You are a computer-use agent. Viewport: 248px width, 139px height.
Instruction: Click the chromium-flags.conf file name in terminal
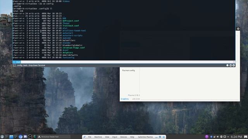click(74, 48)
